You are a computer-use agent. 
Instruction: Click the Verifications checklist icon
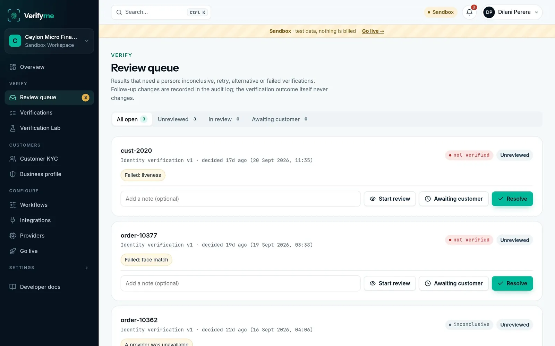(13, 113)
